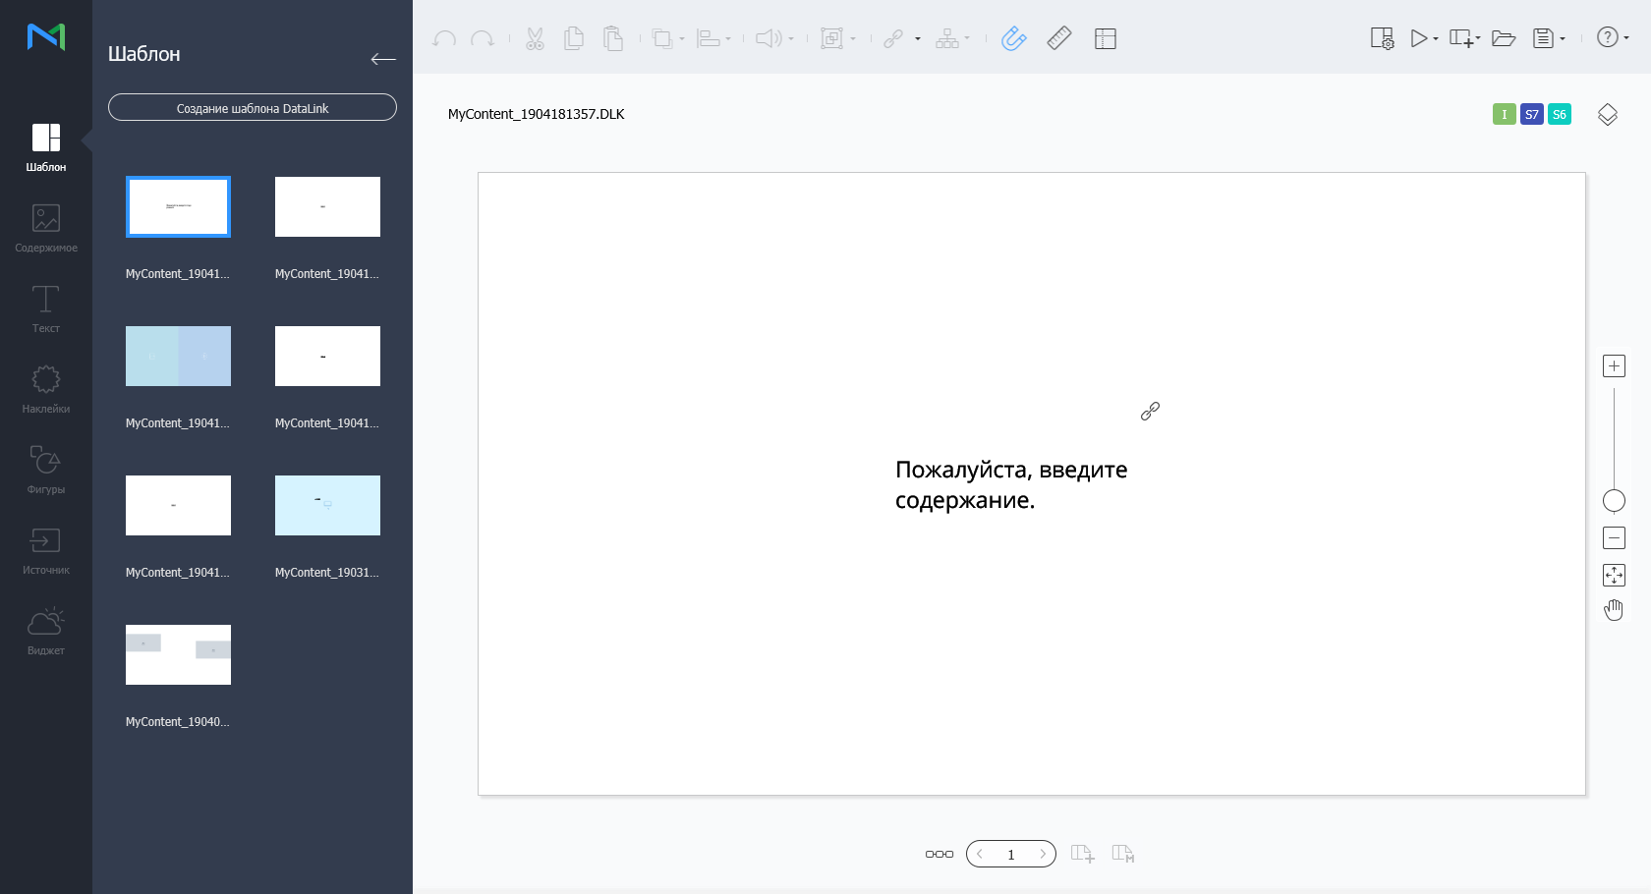Click Создание шаблона DataLink button

click(x=253, y=108)
